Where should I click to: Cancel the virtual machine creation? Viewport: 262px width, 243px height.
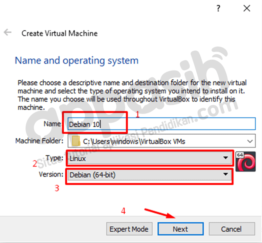coord(232,229)
